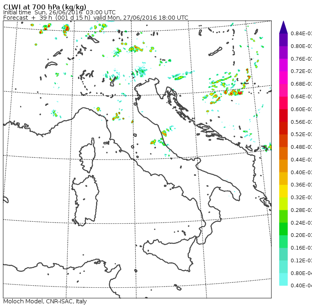
Task: Click the 0.60E-03 colorbar label
Action: click(301, 109)
